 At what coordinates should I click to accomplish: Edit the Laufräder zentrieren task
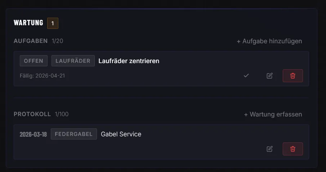click(269, 76)
